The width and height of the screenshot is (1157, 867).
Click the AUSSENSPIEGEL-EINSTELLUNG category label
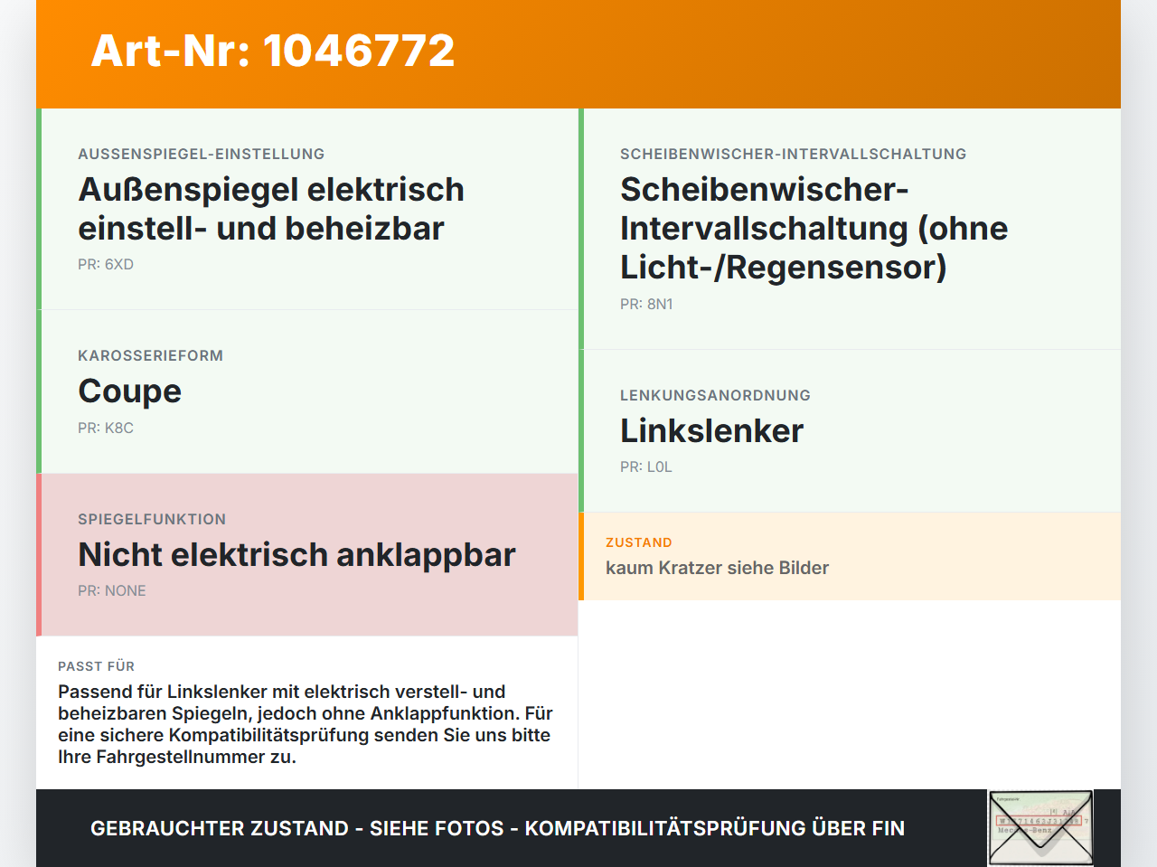pyautogui.click(x=201, y=154)
